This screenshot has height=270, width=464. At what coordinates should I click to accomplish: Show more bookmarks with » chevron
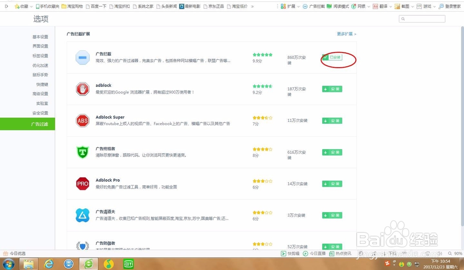tap(252, 6)
